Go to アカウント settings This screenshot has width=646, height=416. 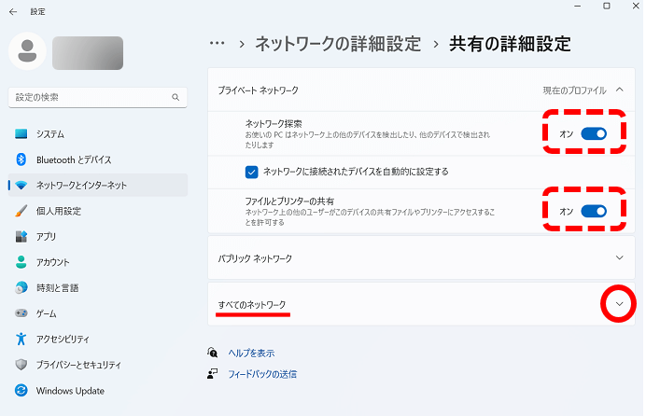click(x=52, y=262)
